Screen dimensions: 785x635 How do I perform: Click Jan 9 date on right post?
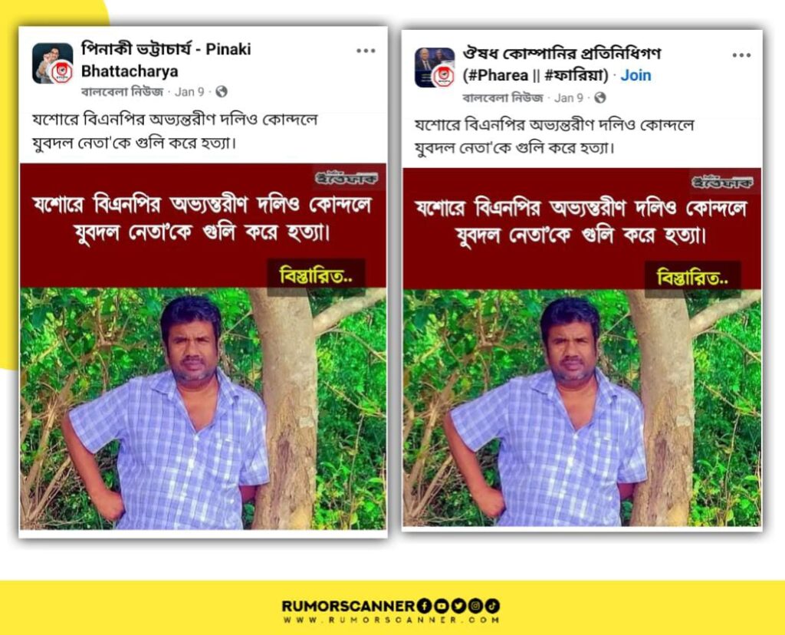pyautogui.click(x=568, y=97)
